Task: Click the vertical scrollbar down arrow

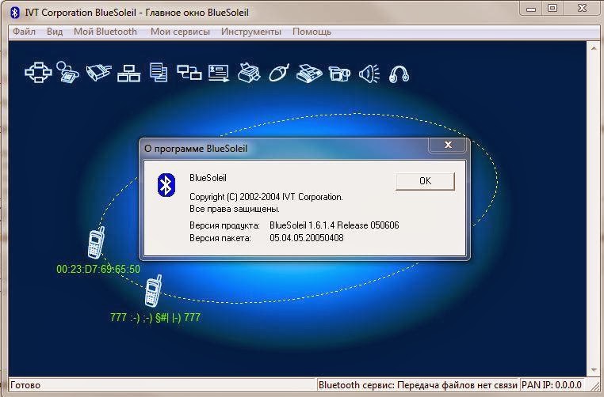Action: 593,370
